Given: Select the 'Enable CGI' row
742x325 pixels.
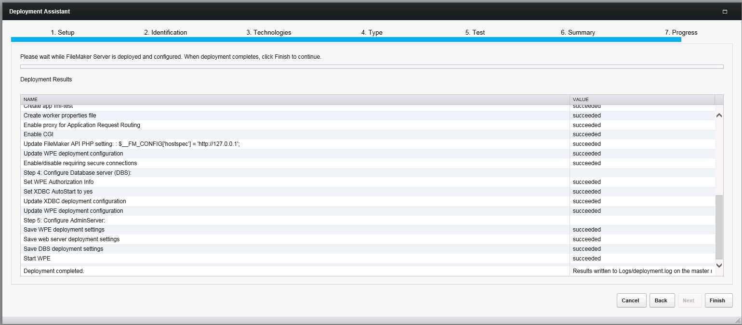Looking at the screenshot, I should (368, 134).
